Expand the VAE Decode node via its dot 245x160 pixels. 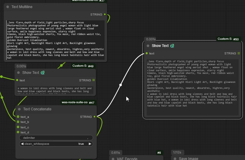[113, 159]
